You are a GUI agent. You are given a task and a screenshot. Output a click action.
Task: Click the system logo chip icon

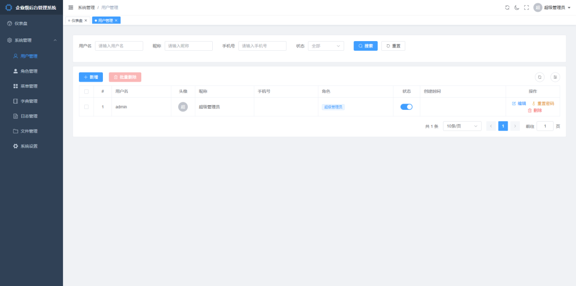[x=9, y=7]
